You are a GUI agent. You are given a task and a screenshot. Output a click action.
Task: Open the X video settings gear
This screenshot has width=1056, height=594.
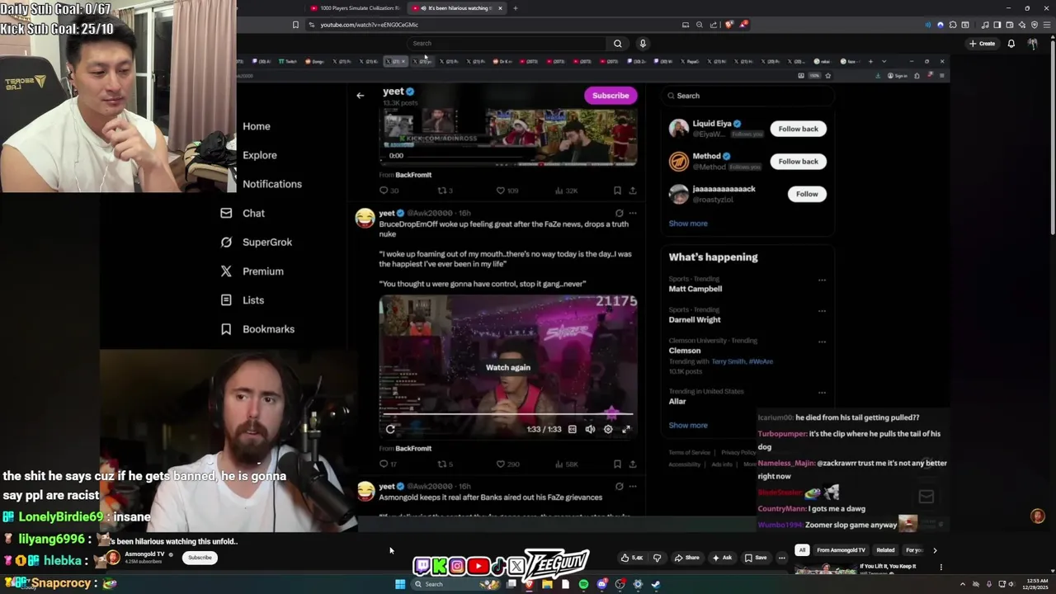(x=608, y=429)
